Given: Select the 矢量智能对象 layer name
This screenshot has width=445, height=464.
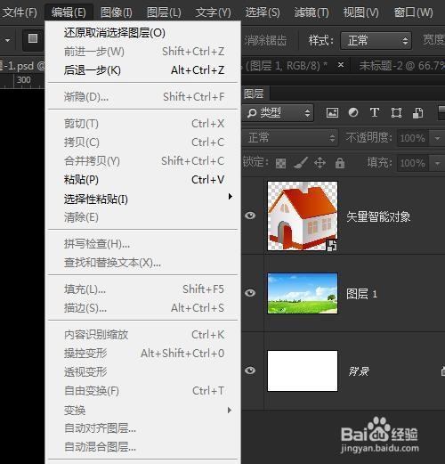Looking at the screenshot, I should [378, 216].
